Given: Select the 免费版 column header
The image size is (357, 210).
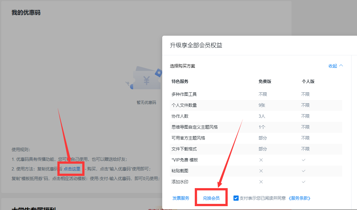Looking at the screenshot, I should [x=265, y=81].
